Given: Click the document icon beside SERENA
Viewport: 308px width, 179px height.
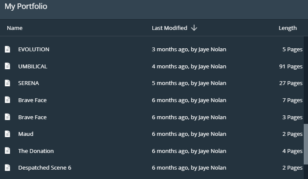Looking at the screenshot, I should click(7, 83).
